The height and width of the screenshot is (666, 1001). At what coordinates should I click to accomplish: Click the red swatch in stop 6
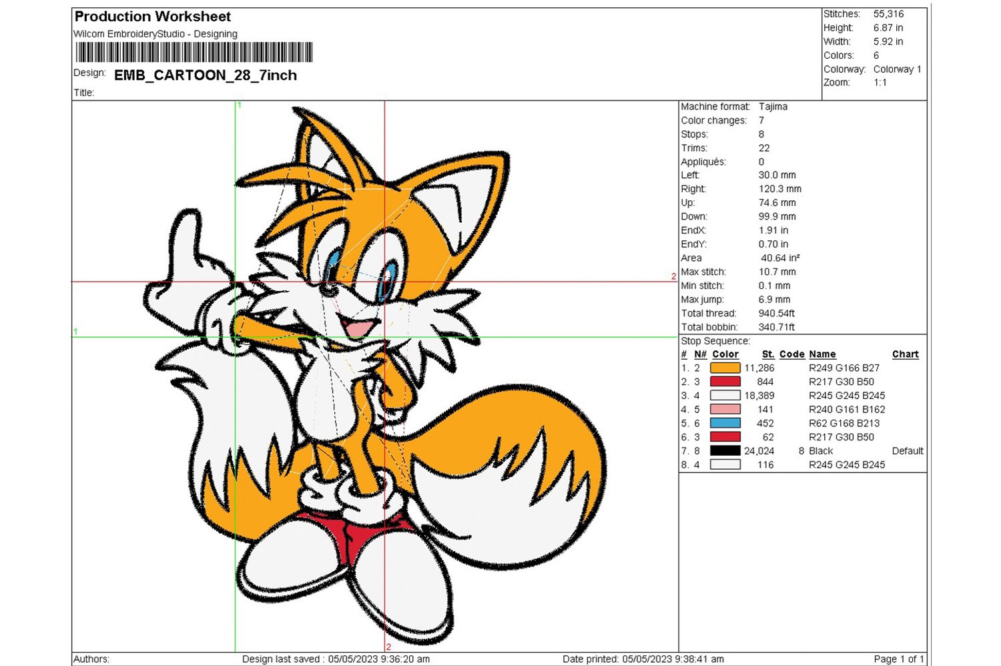725,437
